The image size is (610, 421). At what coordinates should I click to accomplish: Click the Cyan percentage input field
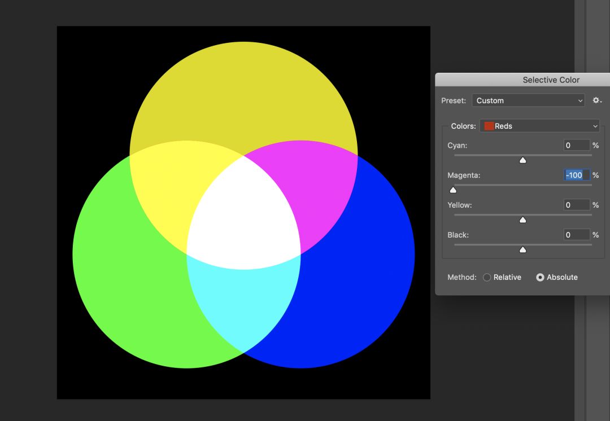576,146
